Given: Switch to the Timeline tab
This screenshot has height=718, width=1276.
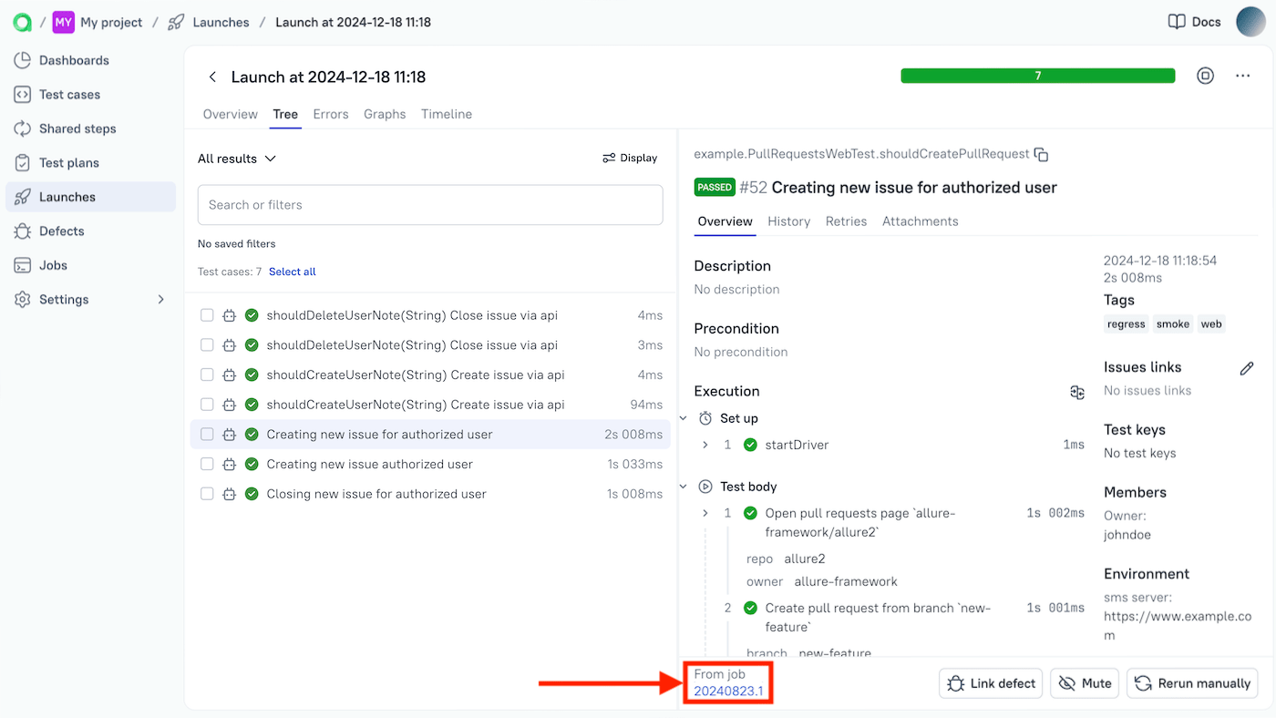Looking at the screenshot, I should [446, 114].
